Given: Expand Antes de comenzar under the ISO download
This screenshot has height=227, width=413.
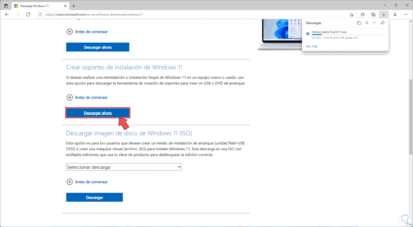Looking at the screenshot, I should pos(87,182).
